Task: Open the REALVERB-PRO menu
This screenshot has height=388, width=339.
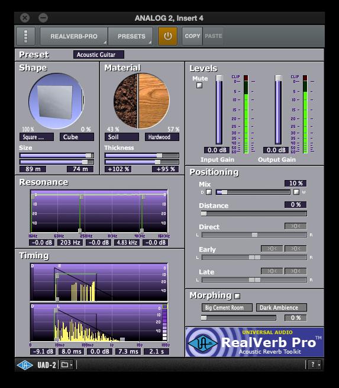Action: (73, 36)
